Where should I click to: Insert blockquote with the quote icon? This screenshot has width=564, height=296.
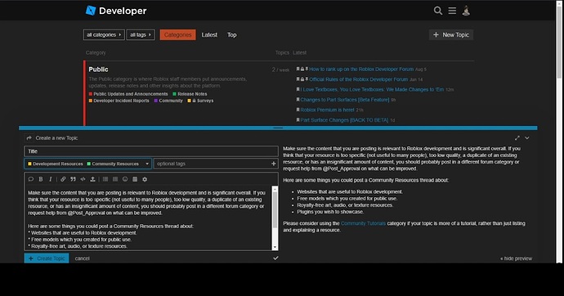[73, 179]
